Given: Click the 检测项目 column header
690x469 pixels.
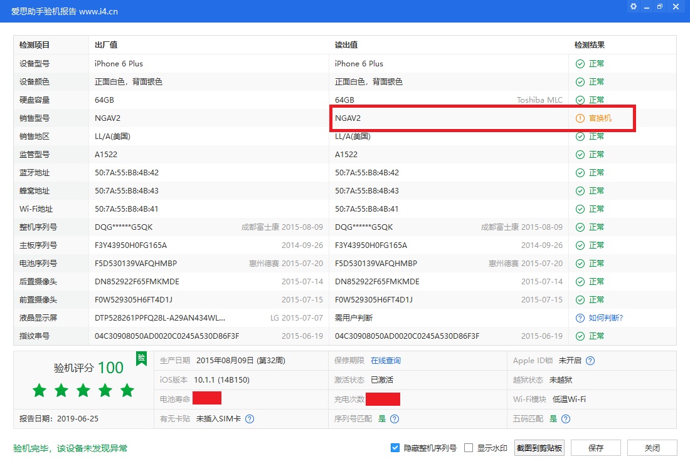Looking at the screenshot, I should pyautogui.click(x=34, y=45).
